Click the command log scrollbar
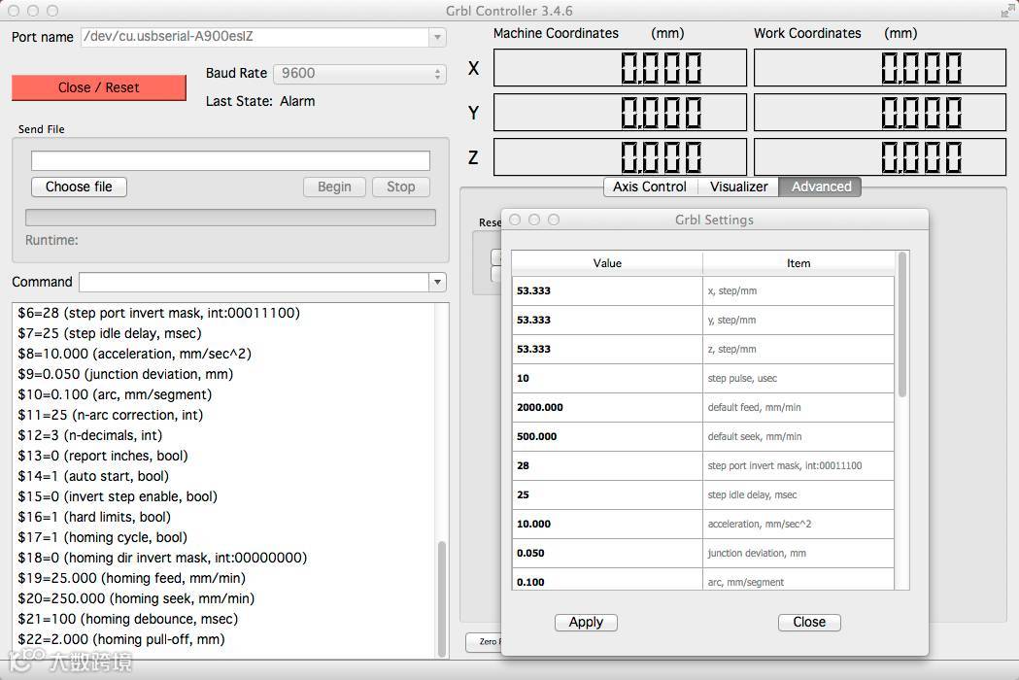The image size is (1019, 680). pyautogui.click(x=442, y=598)
